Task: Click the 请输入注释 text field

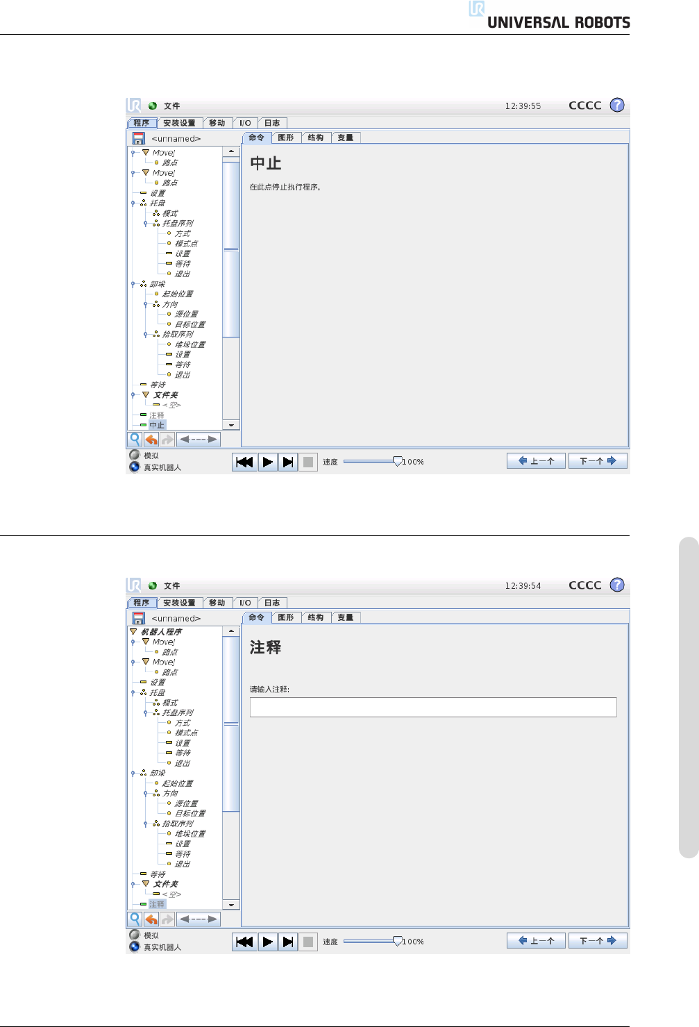Action: coord(433,707)
